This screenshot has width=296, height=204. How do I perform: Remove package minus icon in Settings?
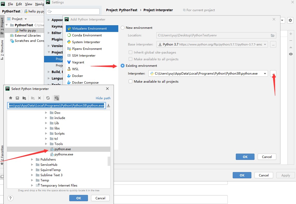coord(291,41)
